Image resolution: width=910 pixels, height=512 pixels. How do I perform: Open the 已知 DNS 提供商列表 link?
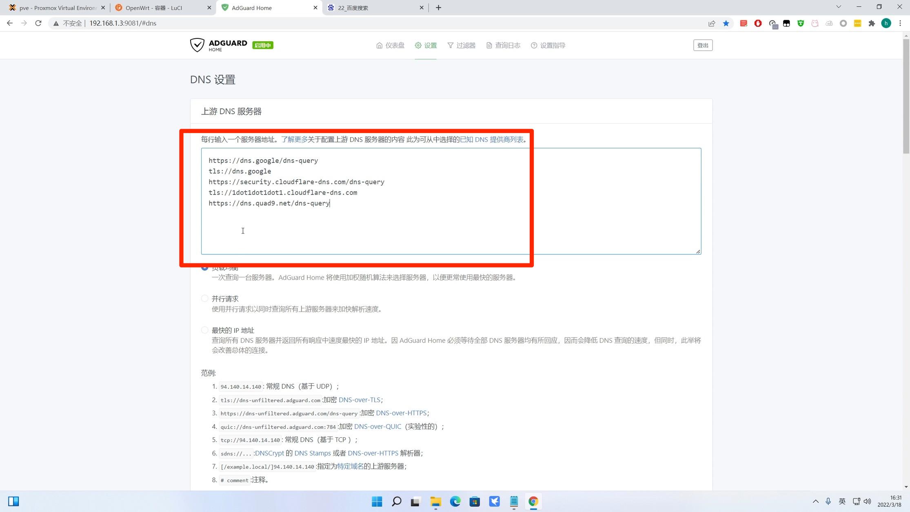coord(491,139)
